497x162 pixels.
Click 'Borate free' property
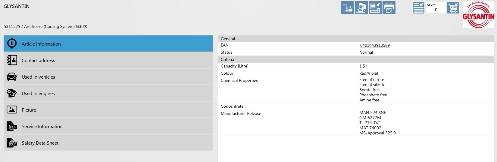tap(369, 90)
